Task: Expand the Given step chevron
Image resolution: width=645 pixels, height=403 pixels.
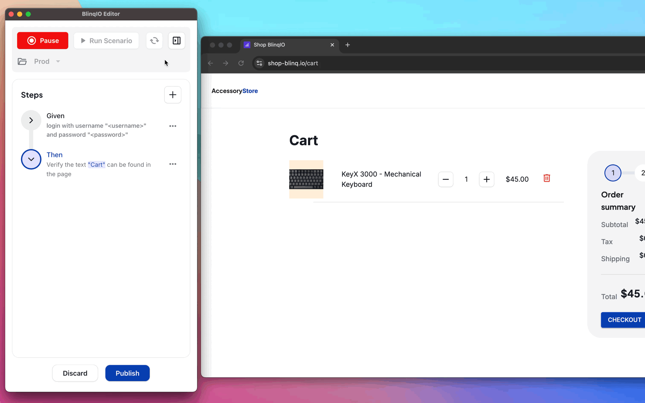Action: [31, 120]
